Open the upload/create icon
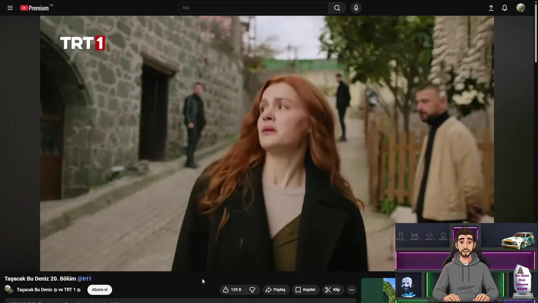538x303 pixels. 491,8
